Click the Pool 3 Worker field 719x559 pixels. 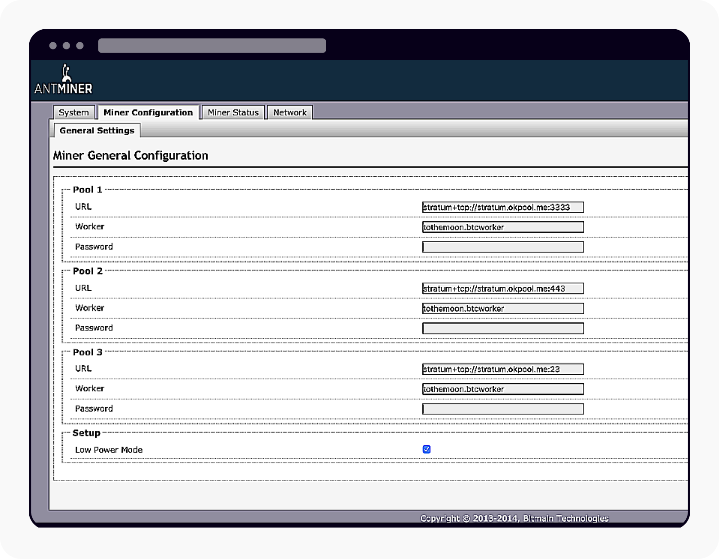(x=502, y=389)
